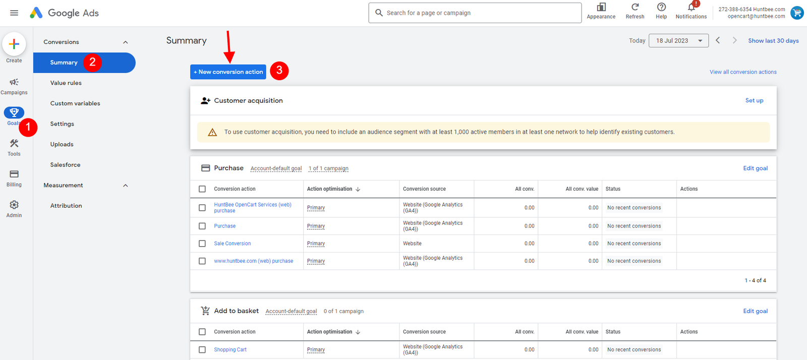
Task: Open Attribution under Measurement
Action: (66, 206)
